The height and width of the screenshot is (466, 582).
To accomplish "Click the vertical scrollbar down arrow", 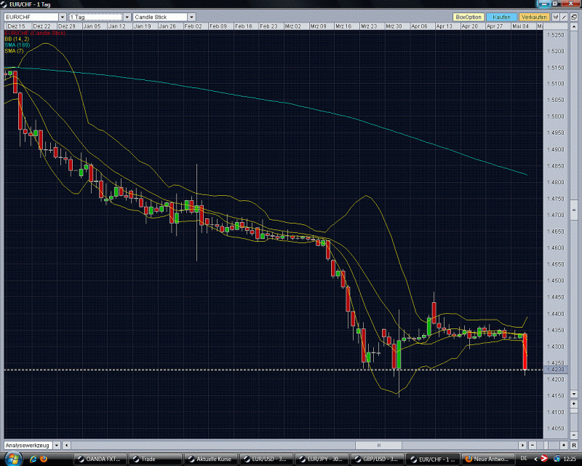I will coord(574,393).
